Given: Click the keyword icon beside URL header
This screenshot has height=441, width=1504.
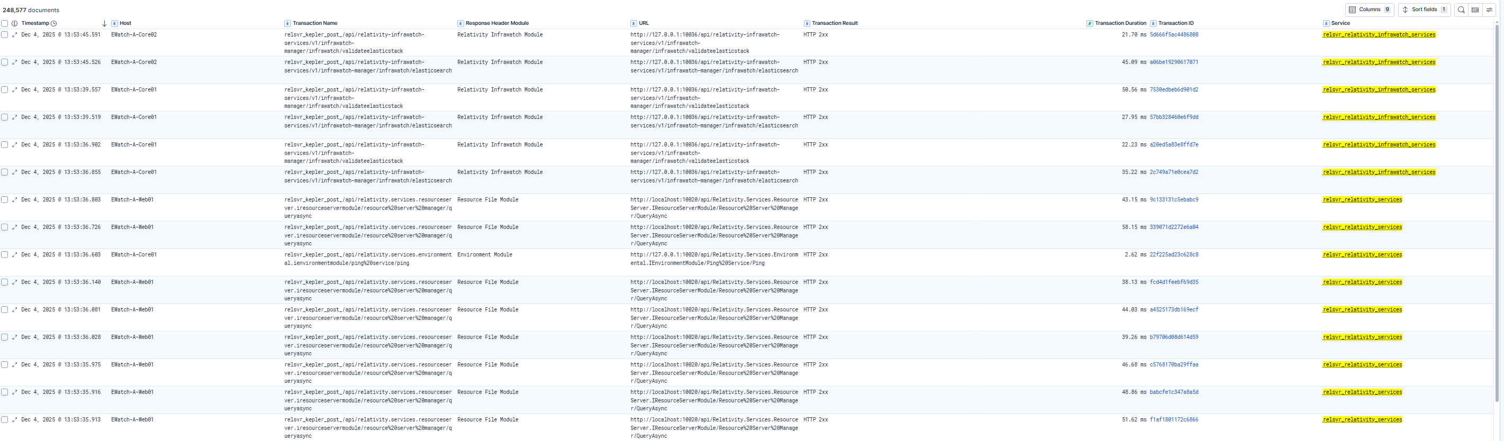Looking at the screenshot, I should pos(633,23).
